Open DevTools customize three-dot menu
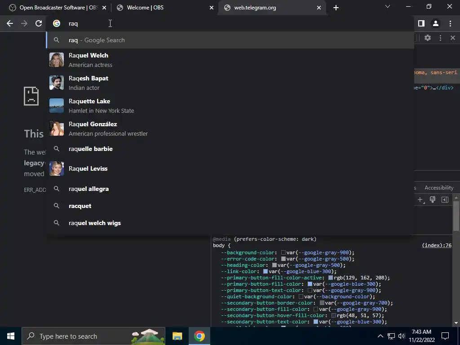 [x=440, y=38]
